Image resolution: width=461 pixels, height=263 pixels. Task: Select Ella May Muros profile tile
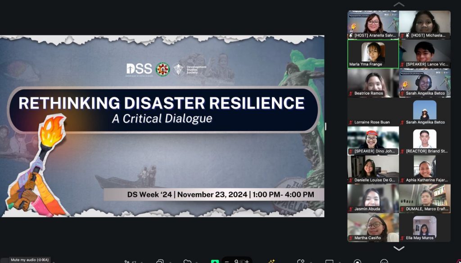pos(425,228)
